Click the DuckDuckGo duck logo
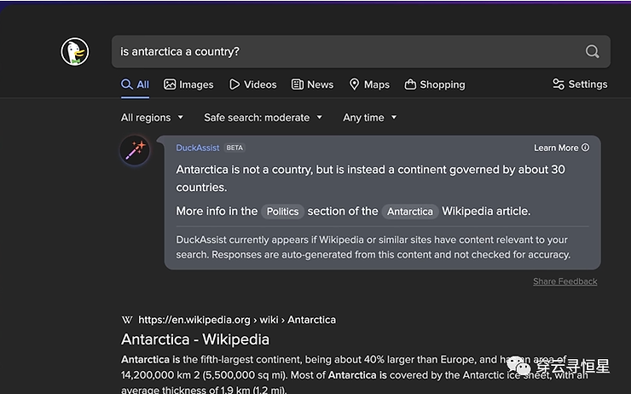 [75, 51]
